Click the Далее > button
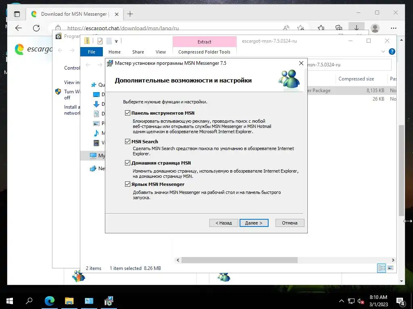Screen dimensions: 413x309 [254, 223]
